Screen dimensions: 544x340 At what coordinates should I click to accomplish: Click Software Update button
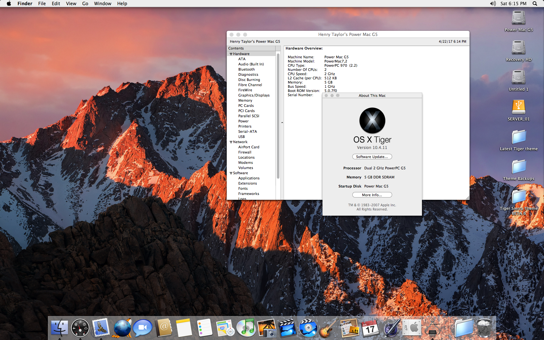coord(372,157)
